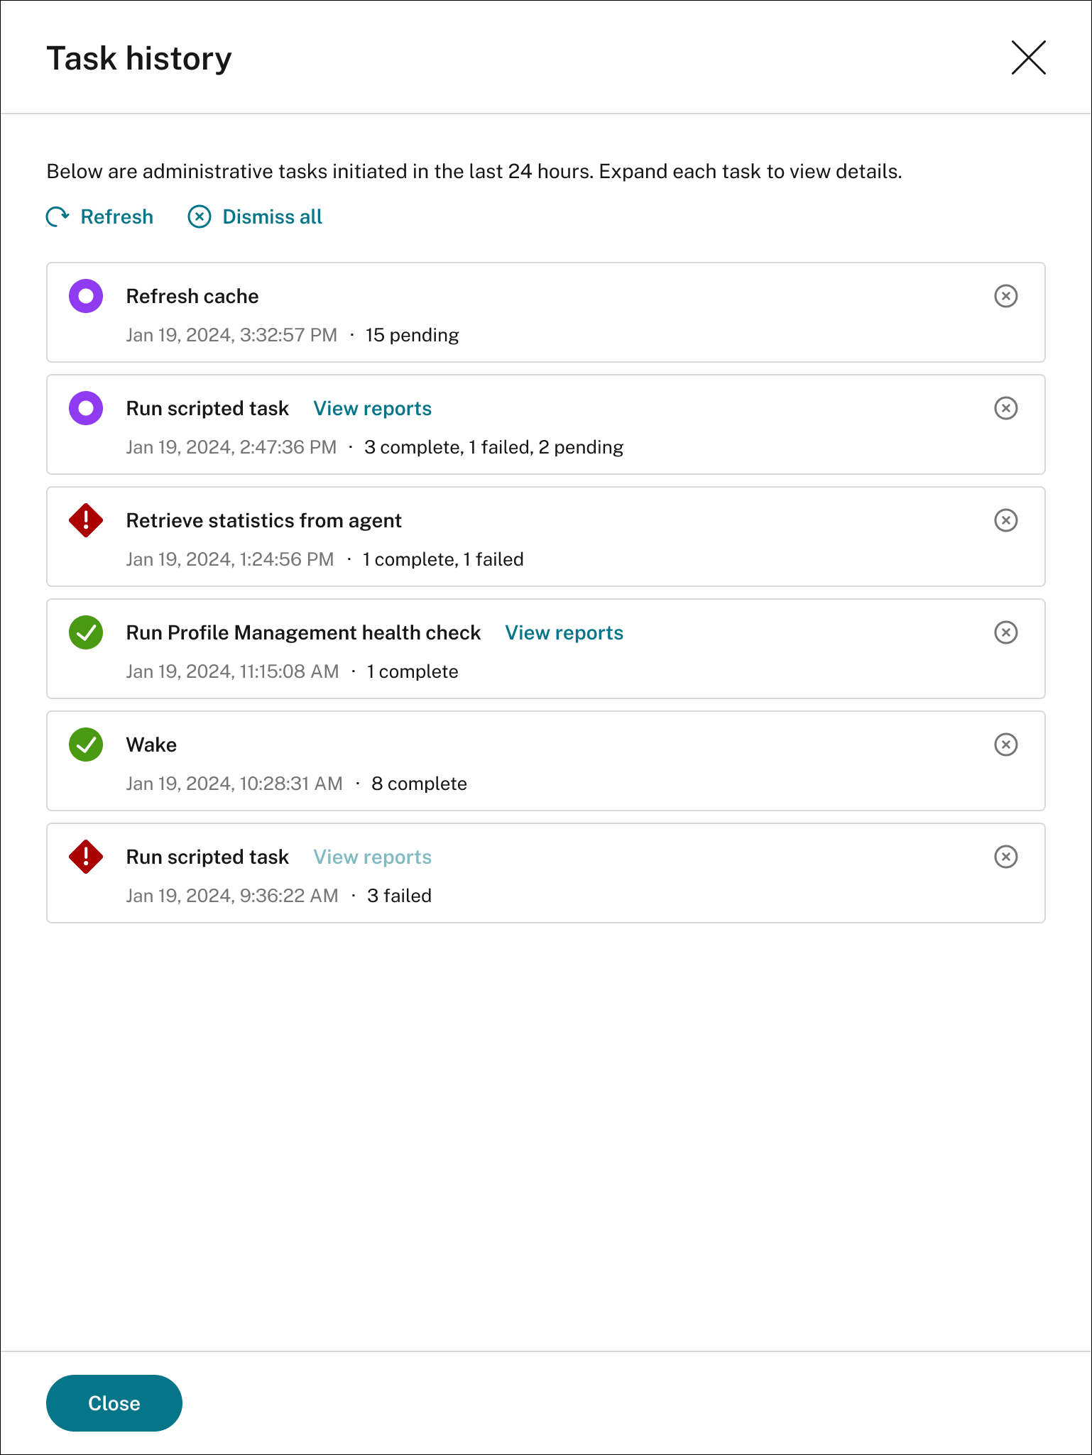Click the error icon on Retrieve statistics
1092x1455 pixels.
(86, 520)
